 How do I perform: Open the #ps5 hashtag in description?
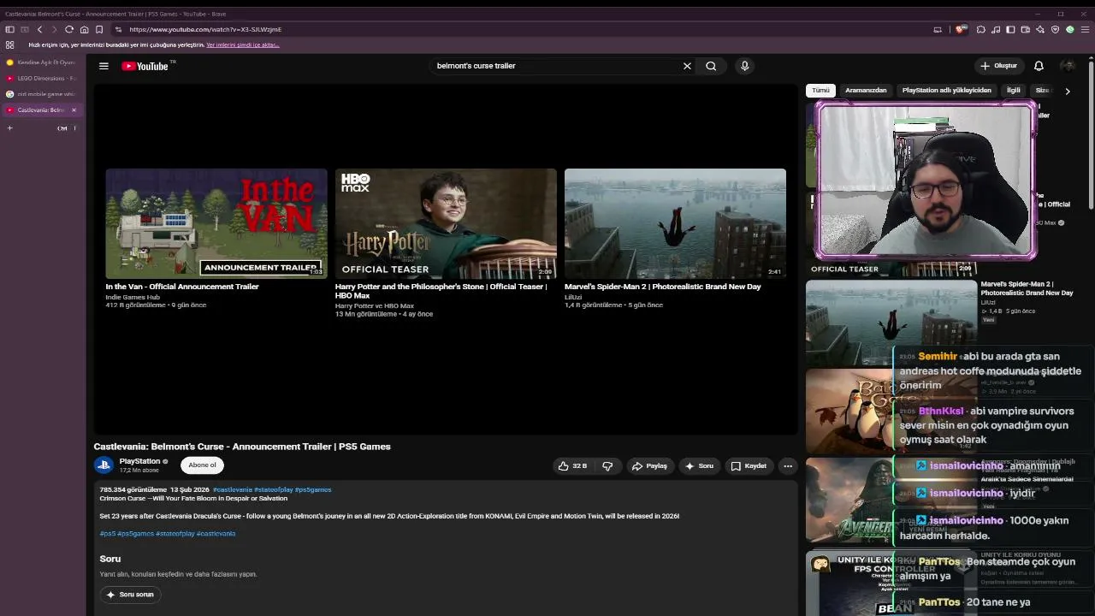pyautogui.click(x=108, y=534)
